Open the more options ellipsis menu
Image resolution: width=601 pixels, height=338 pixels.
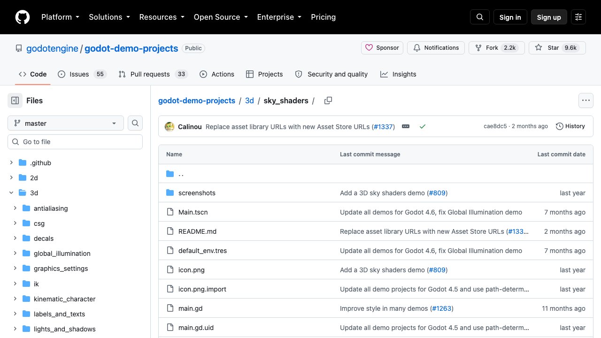[x=586, y=100]
